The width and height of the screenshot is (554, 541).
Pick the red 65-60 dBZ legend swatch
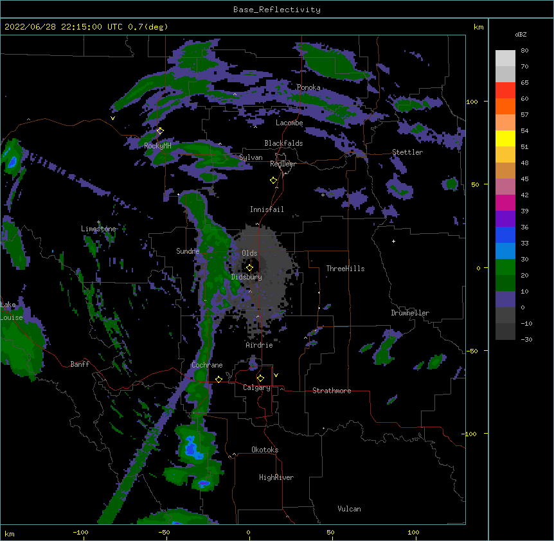point(505,91)
